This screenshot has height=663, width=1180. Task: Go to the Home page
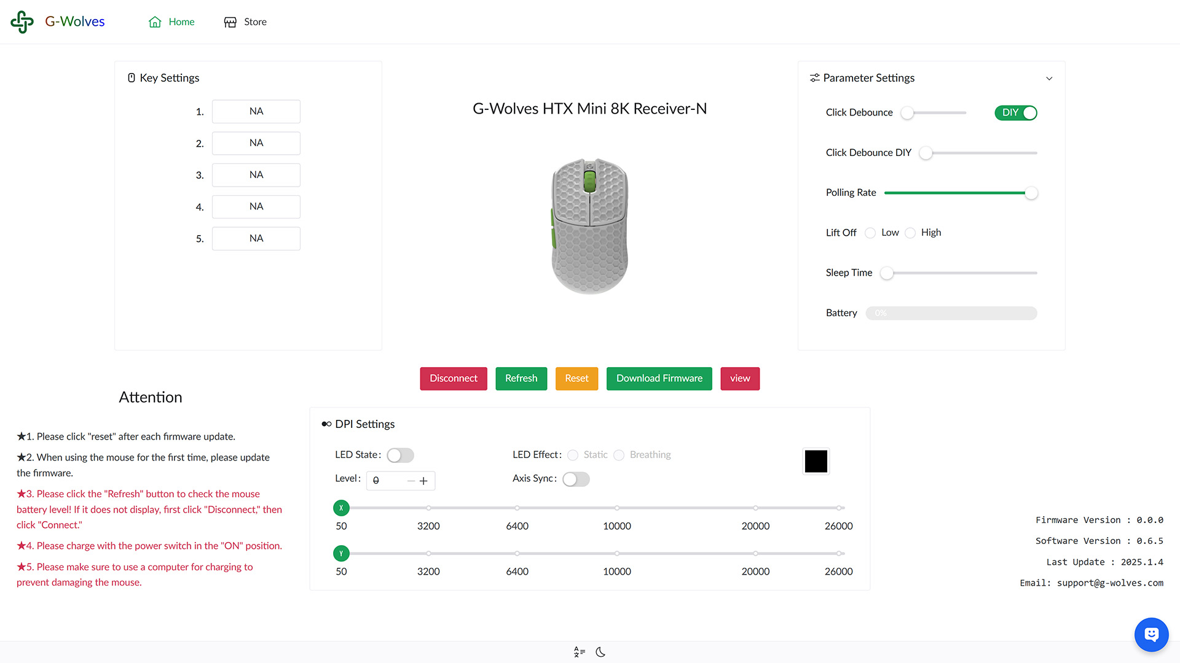(171, 22)
